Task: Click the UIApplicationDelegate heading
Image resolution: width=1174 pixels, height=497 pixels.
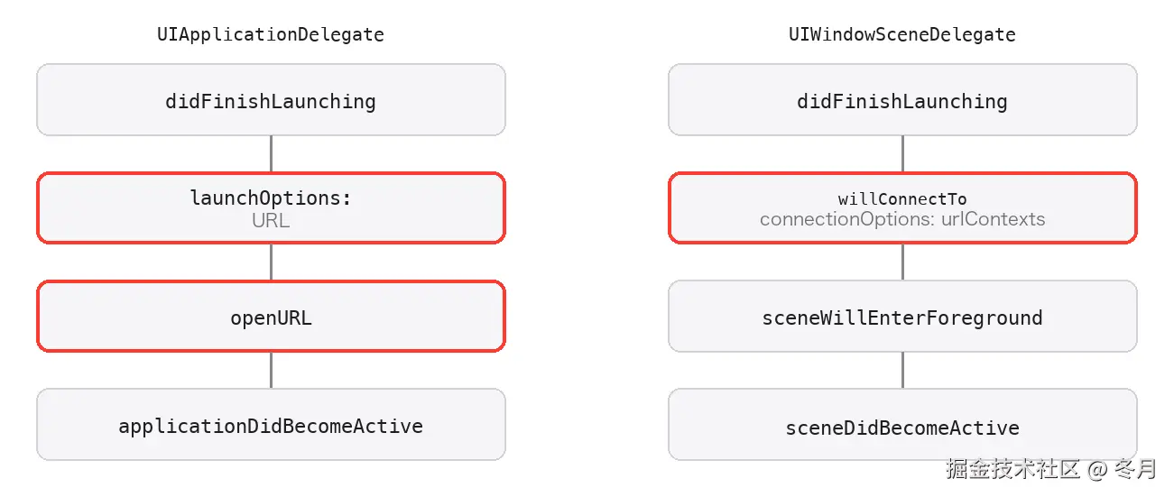Action: pyautogui.click(x=271, y=35)
